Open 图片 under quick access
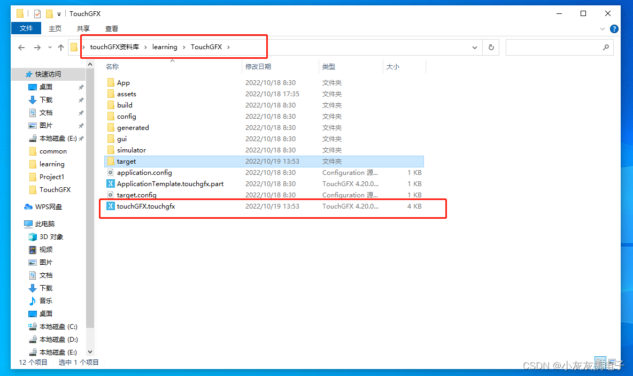 point(45,126)
